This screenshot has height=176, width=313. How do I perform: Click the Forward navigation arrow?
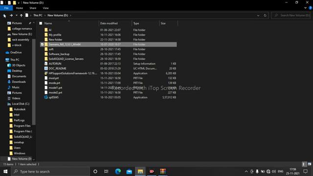11,15
